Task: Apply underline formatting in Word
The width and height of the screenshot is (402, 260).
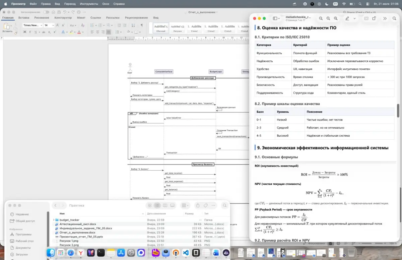Action: click(x=35, y=32)
